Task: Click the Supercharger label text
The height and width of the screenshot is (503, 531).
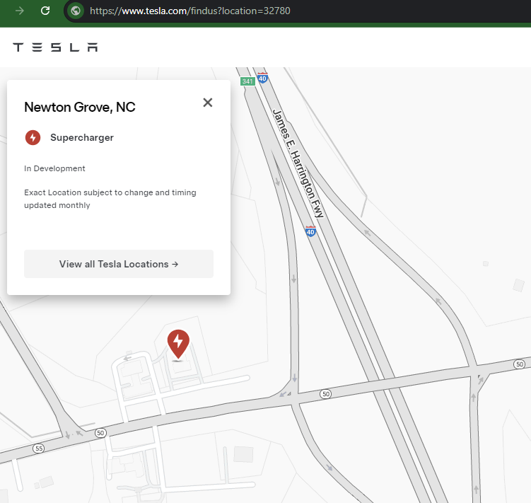Action: (x=82, y=138)
